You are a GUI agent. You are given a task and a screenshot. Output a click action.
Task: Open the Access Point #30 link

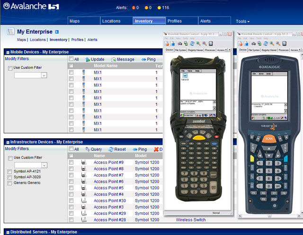coord(109,201)
